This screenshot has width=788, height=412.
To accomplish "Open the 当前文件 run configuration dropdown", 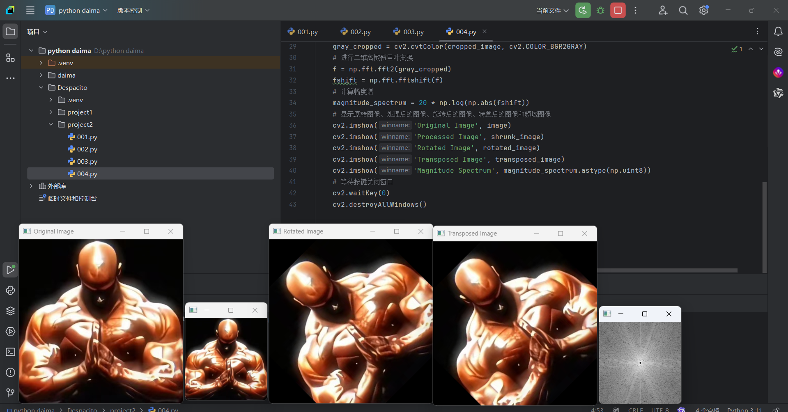I will [x=552, y=10].
